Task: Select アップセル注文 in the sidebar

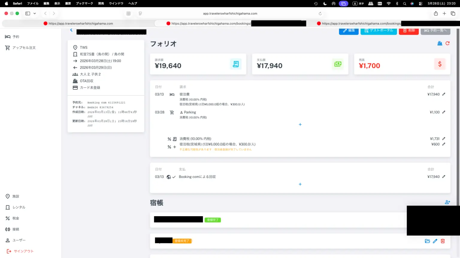Action: [x=24, y=48]
